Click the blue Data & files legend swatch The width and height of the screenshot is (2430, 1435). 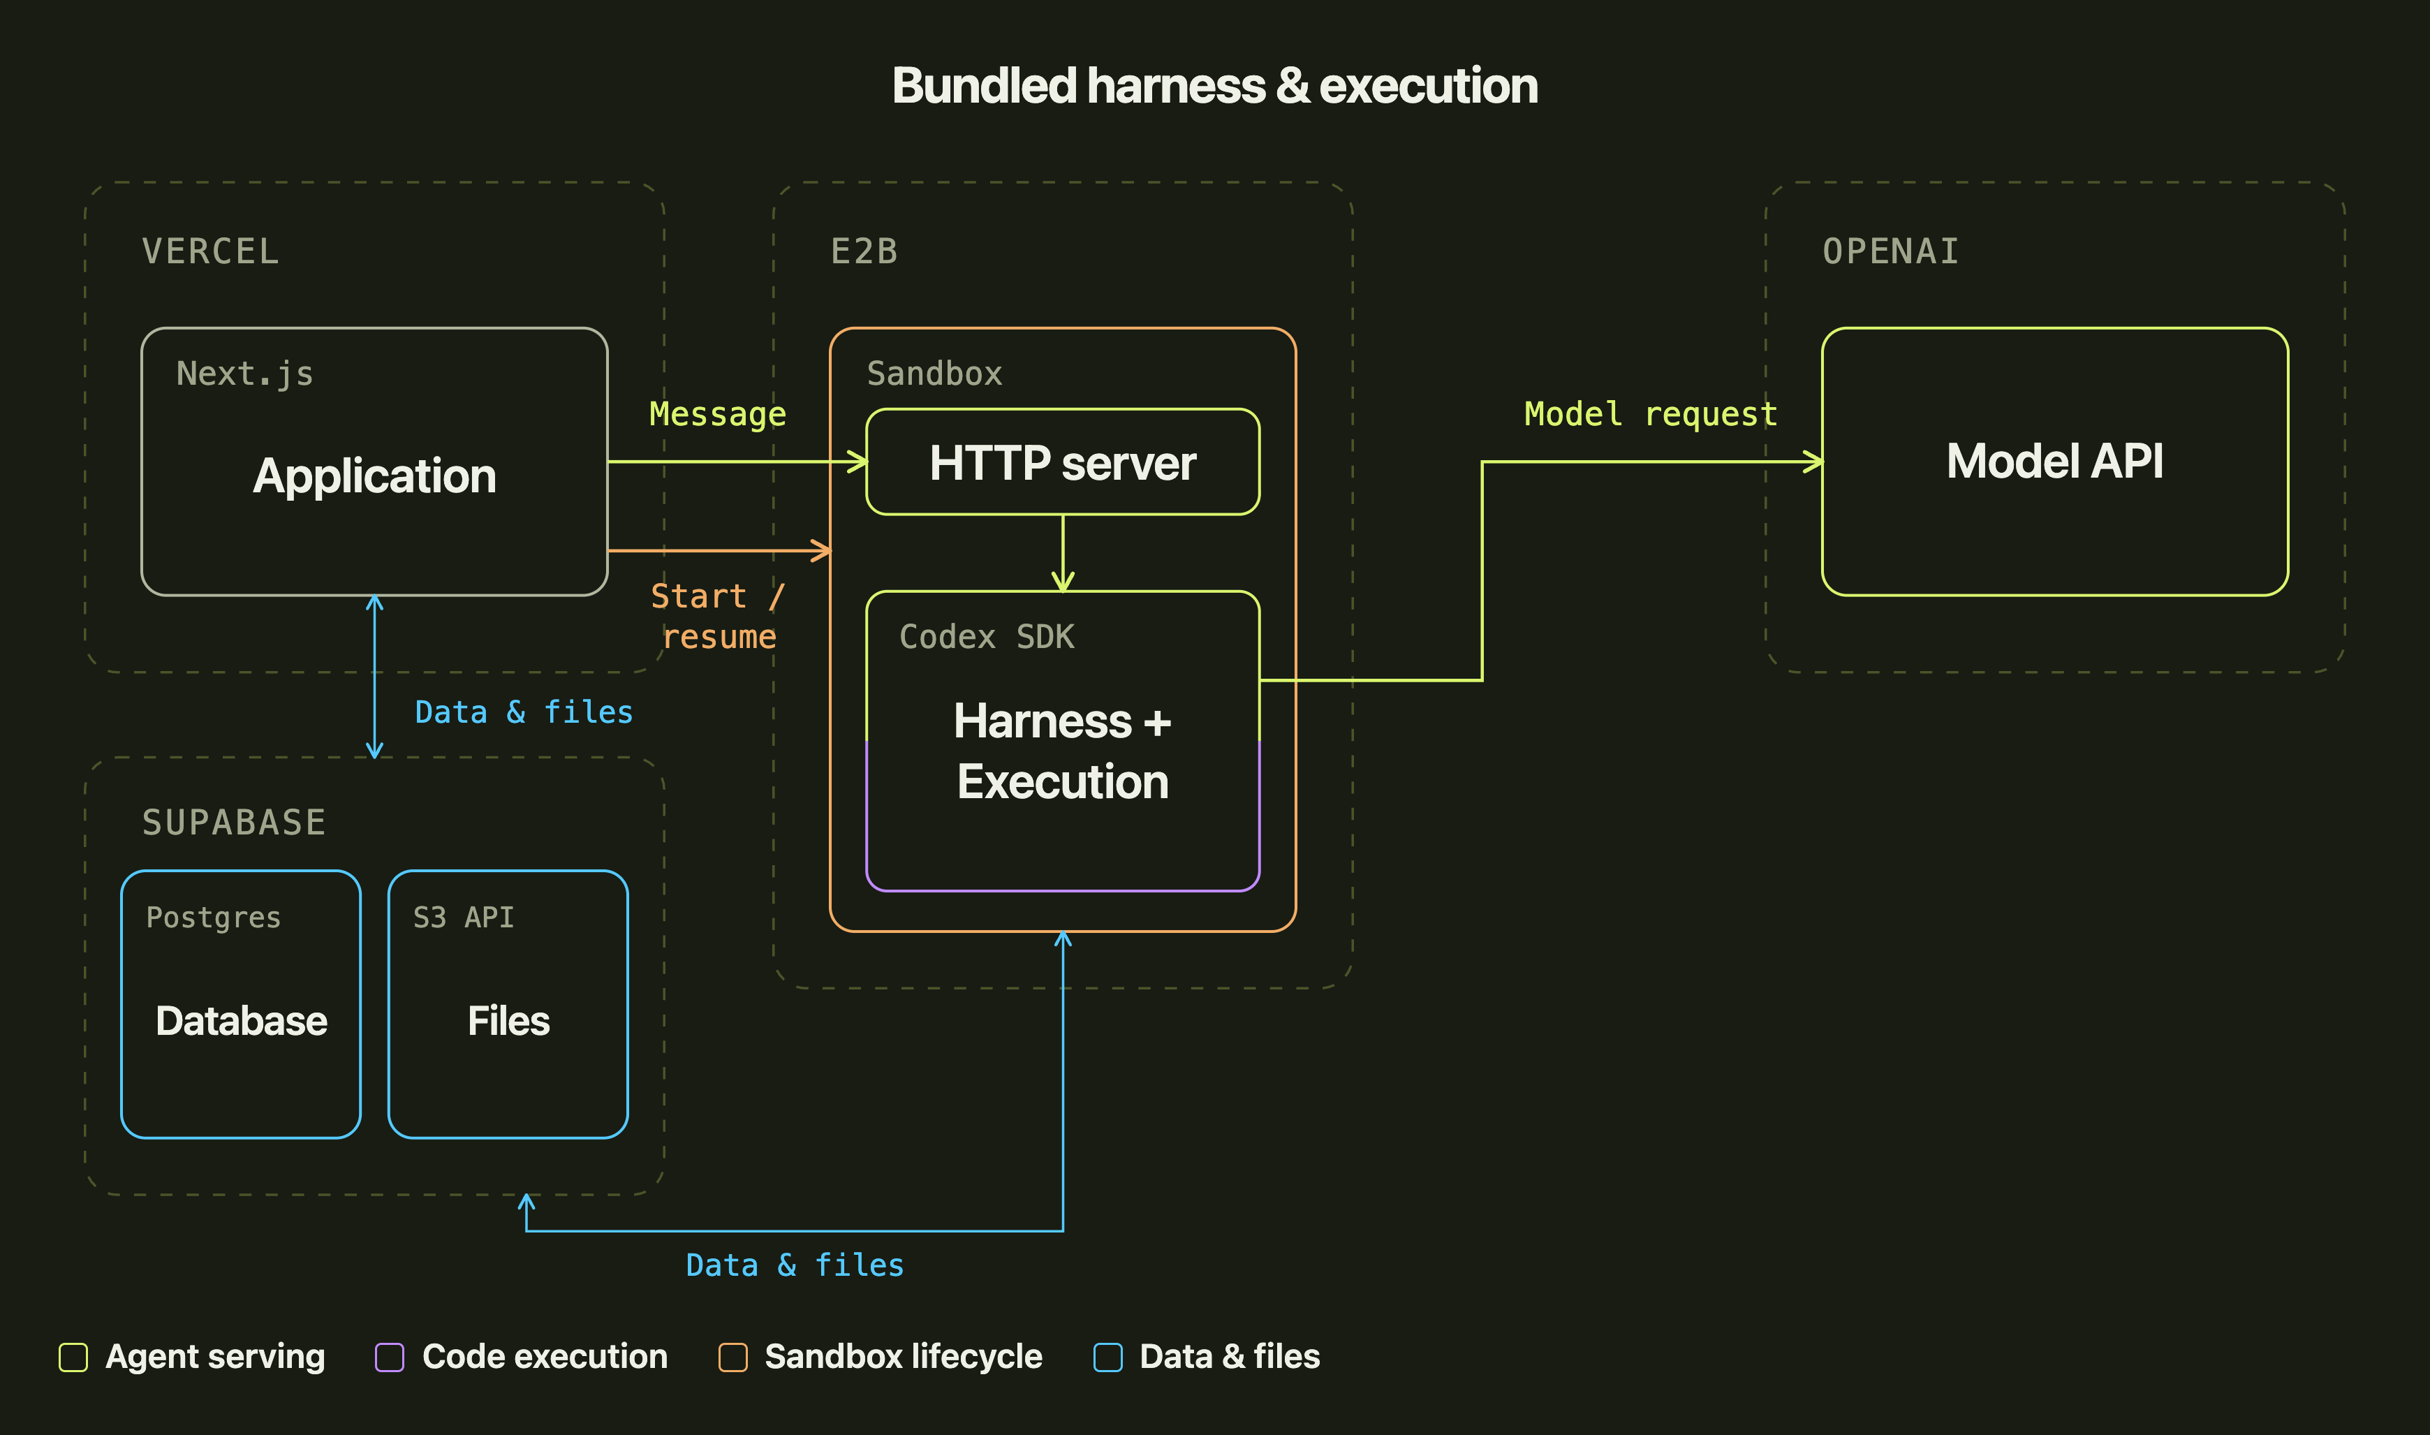[x=1108, y=1357]
